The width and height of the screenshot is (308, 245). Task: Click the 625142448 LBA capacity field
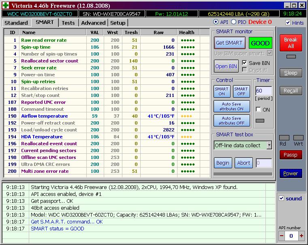click(x=239, y=14)
